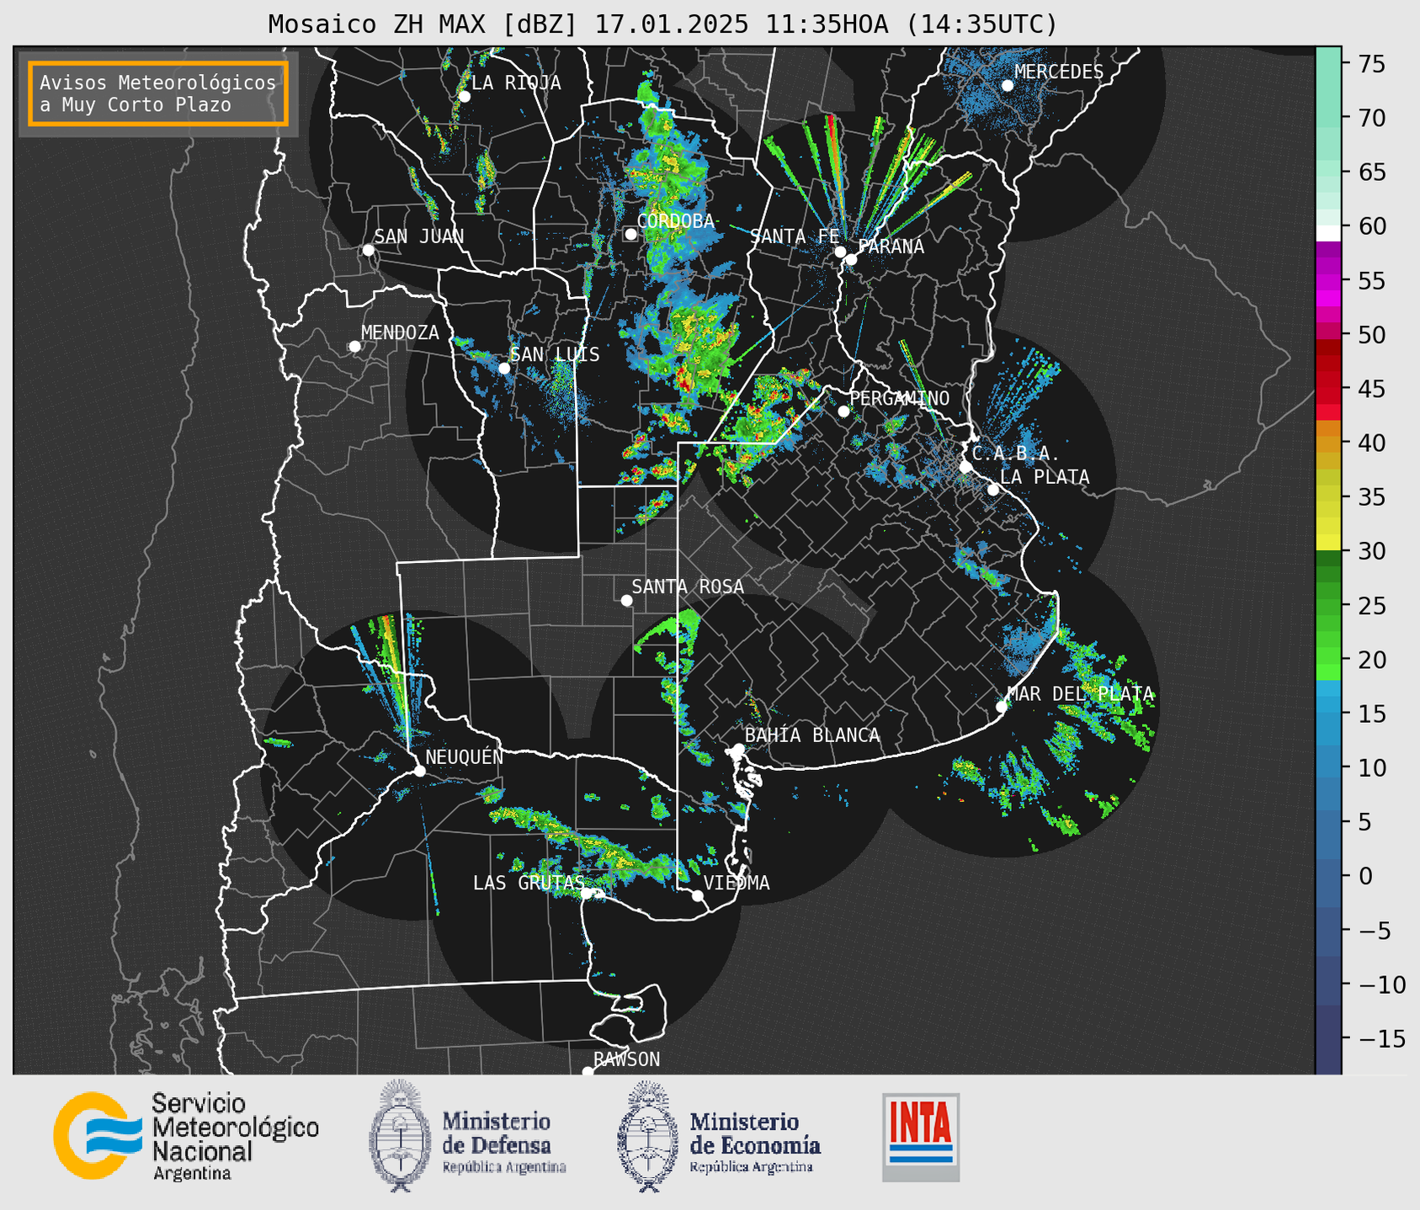The image size is (1420, 1210).
Task: Click the LAS GRUTAS label text
Action: tap(529, 883)
